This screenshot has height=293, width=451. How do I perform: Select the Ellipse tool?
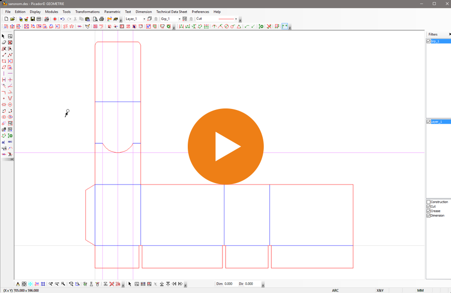click(4, 117)
